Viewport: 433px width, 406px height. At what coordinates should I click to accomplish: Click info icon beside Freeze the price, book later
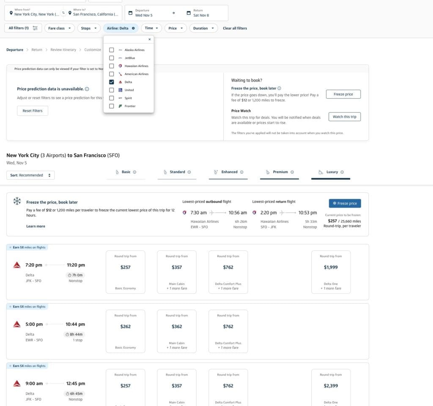point(279,88)
